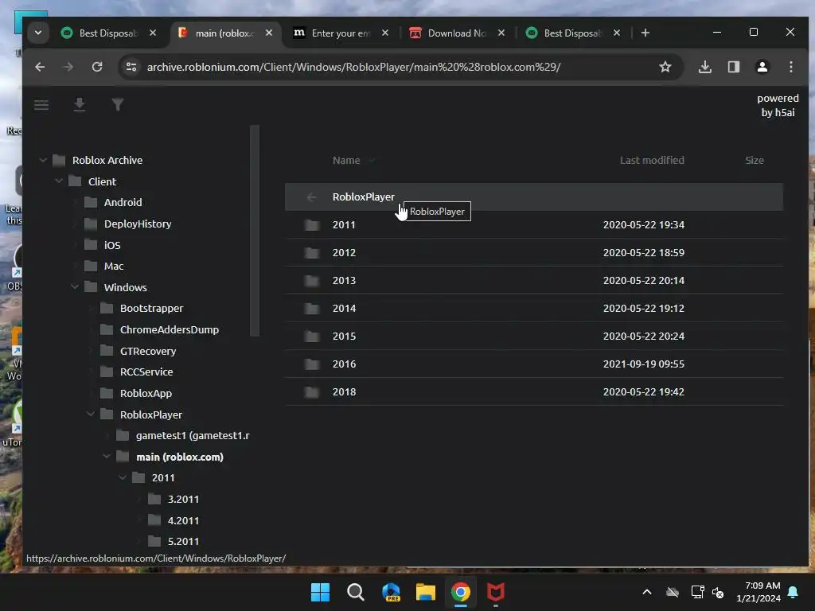The height and width of the screenshot is (611, 815).
Task: Open the 2015 folder in file list
Action: (534, 337)
